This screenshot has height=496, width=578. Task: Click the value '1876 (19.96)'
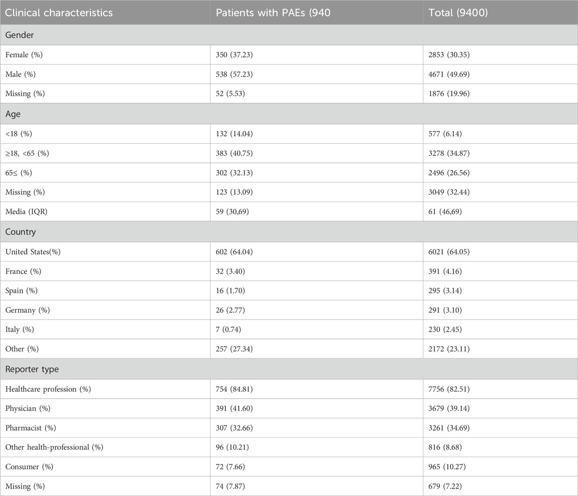point(449,94)
